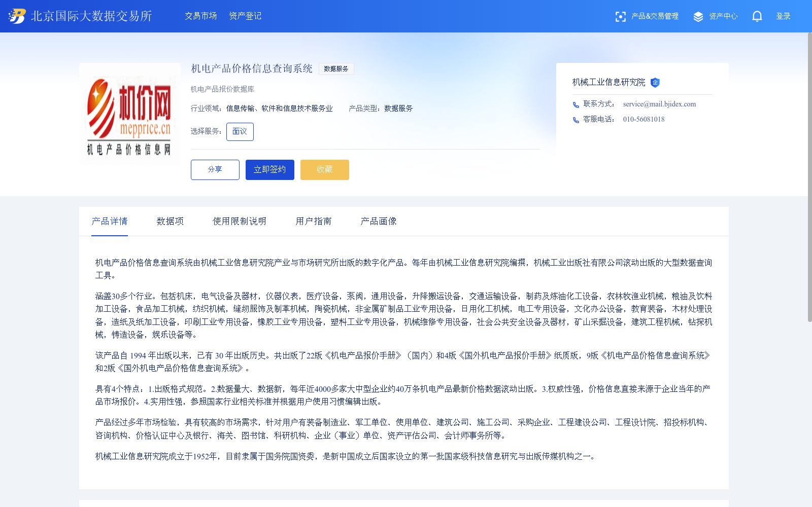This screenshot has height=507, width=812.
Task: Switch to the 数据项 tab
Action: [x=171, y=221]
